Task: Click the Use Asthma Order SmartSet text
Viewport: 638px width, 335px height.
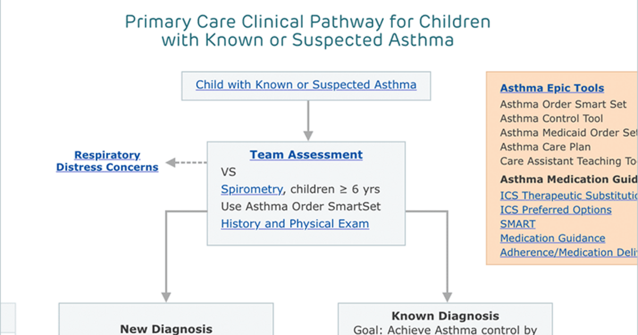Action: [301, 206]
